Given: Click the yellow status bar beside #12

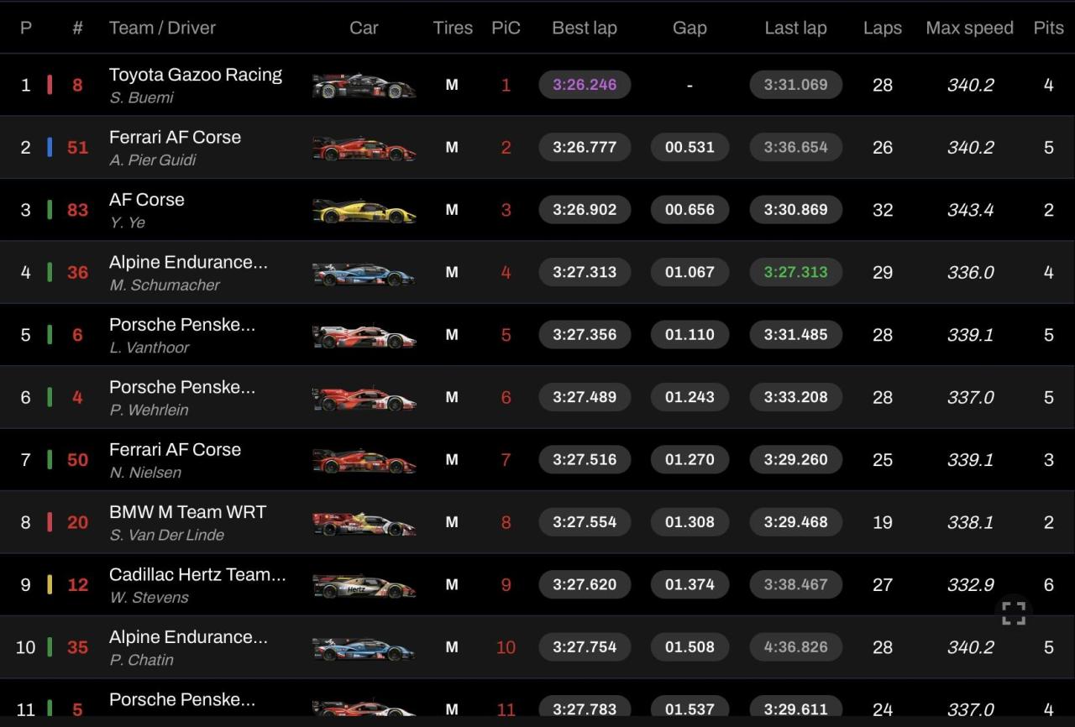Looking at the screenshot, I should point(50,584).
